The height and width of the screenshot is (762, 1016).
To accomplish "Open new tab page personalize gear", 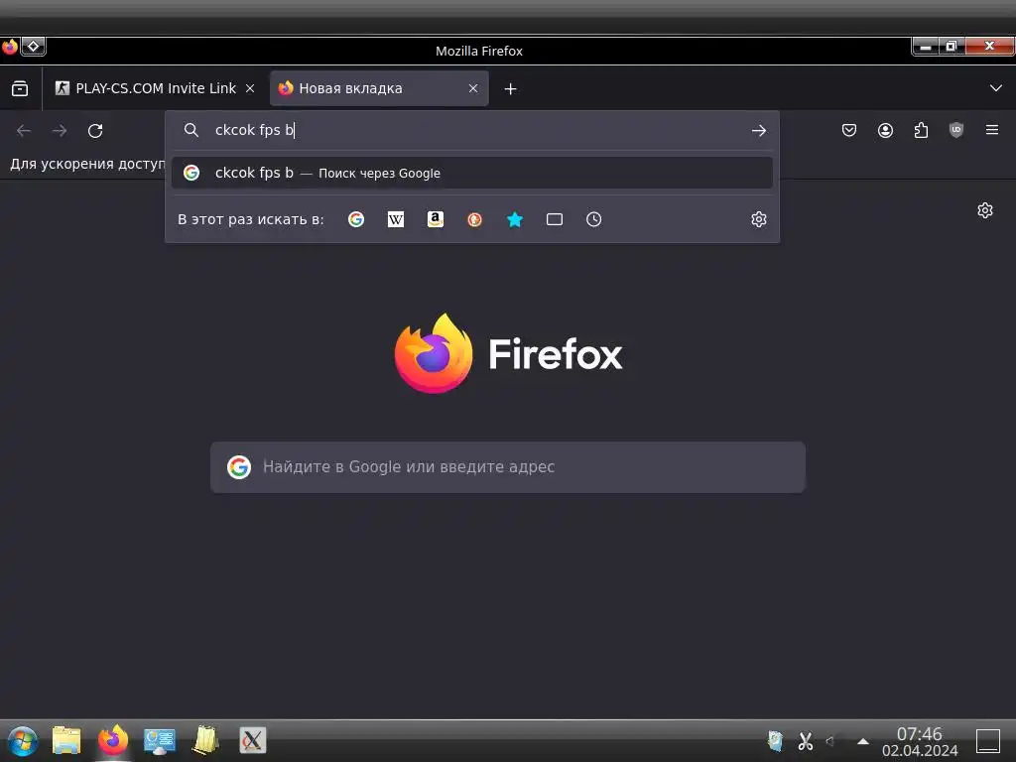I will (985, 210).
